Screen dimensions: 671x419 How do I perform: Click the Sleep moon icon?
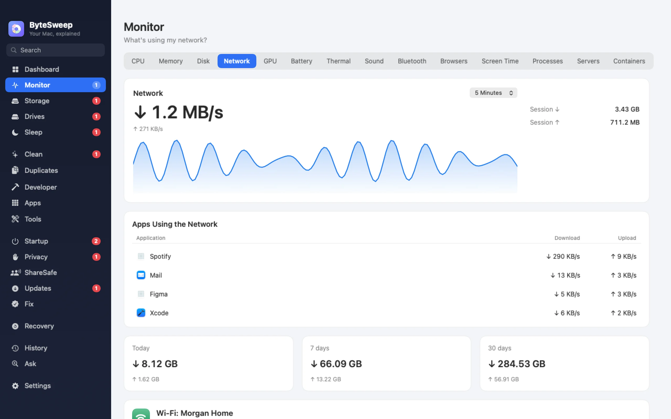[x=15, y=133]
